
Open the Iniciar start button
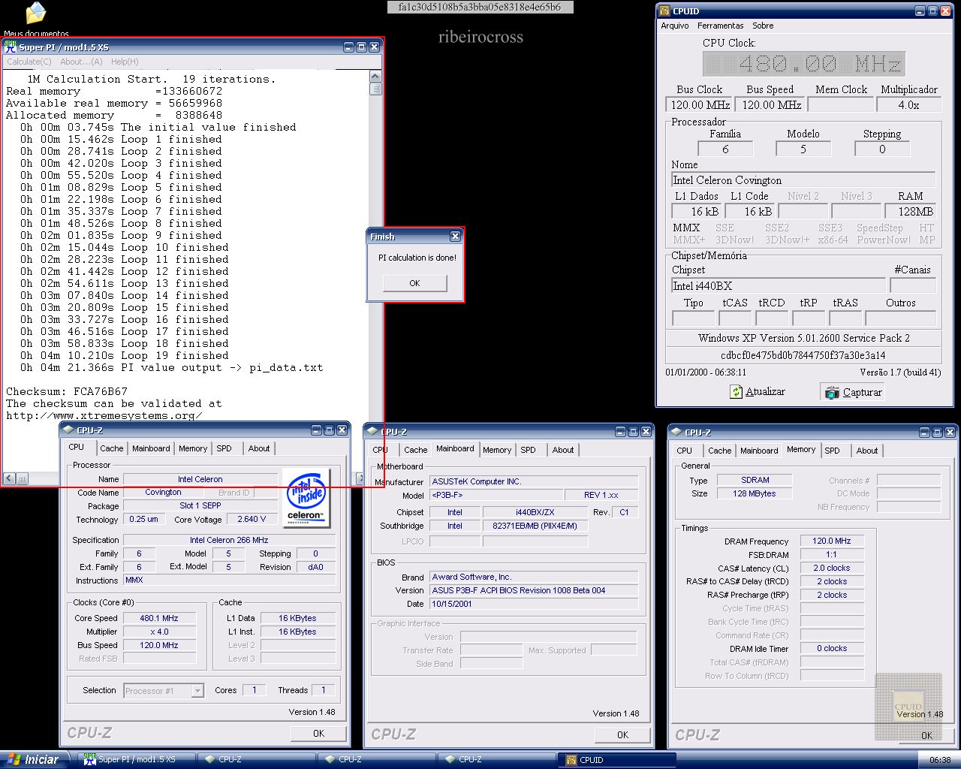[35, 759]
